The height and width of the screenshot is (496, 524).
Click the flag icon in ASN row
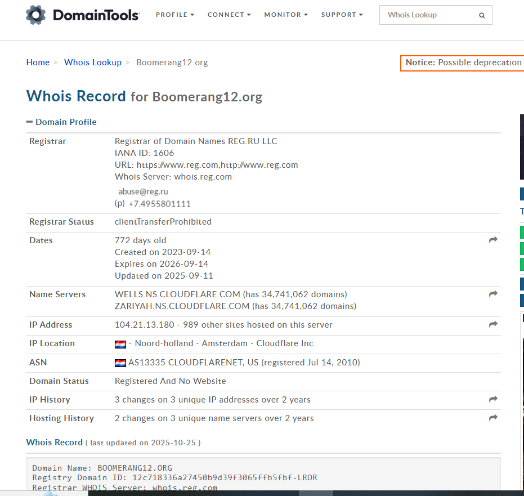120,363
